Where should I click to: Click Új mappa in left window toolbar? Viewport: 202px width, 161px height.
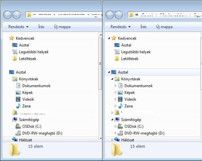point(62,27)
